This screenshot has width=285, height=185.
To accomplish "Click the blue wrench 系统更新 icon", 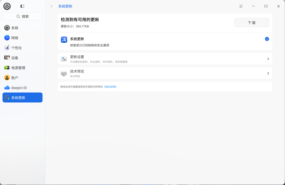I will (64, 39).
